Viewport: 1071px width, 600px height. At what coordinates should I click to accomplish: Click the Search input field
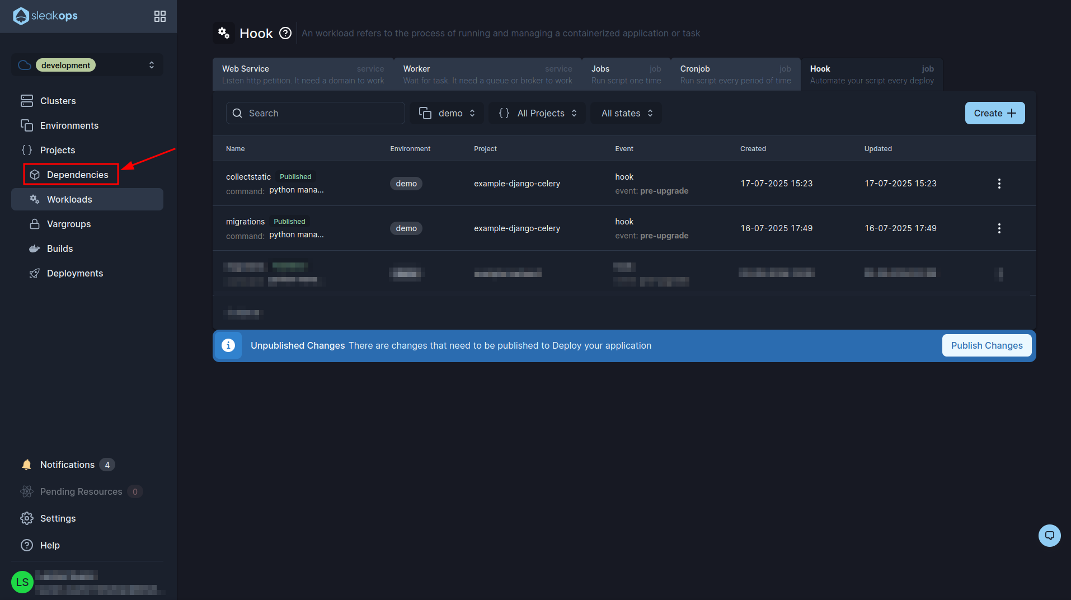pos(315,113)
